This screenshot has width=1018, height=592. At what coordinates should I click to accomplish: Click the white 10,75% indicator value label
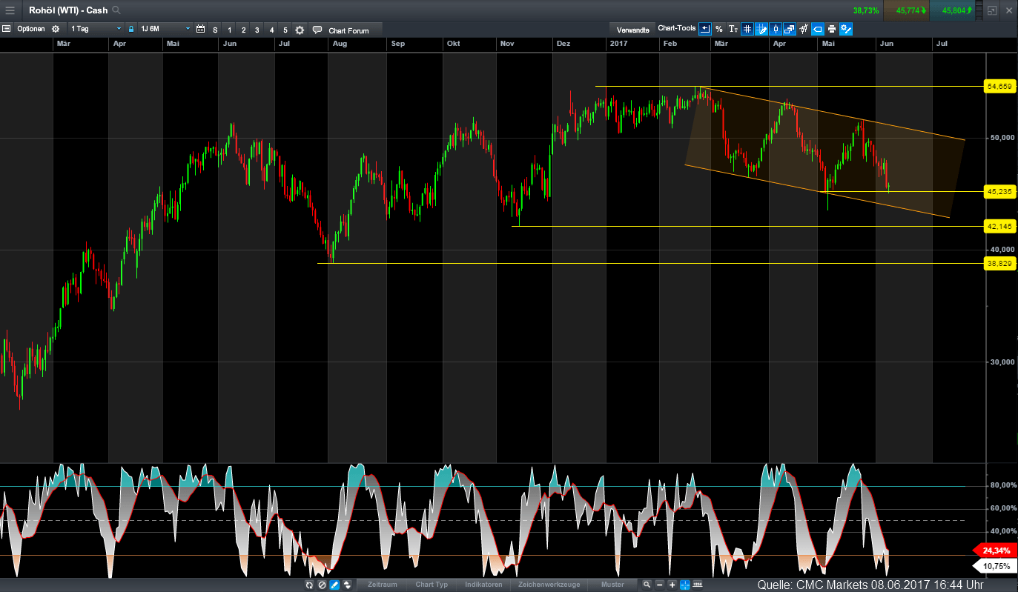(x=996, y=566)
